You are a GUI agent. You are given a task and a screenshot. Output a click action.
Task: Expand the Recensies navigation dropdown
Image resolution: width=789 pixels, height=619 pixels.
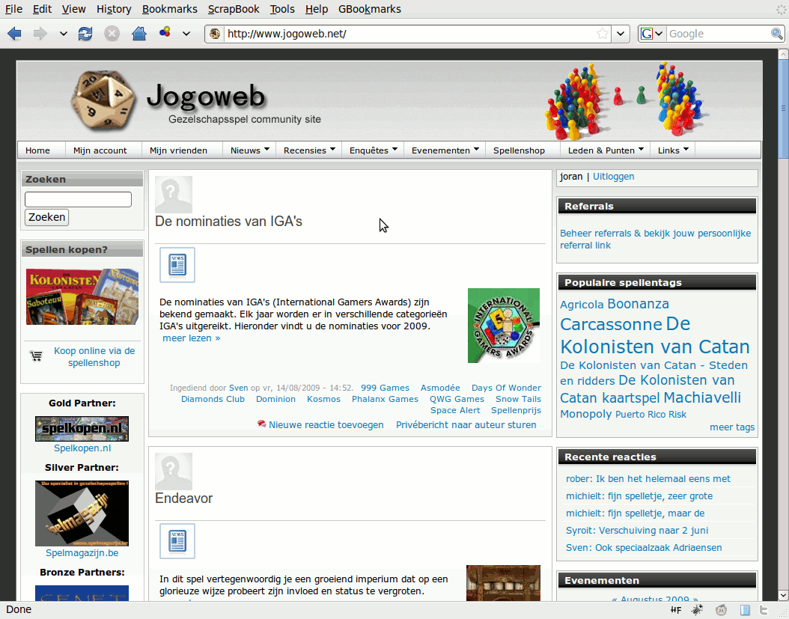pos(332,149)
